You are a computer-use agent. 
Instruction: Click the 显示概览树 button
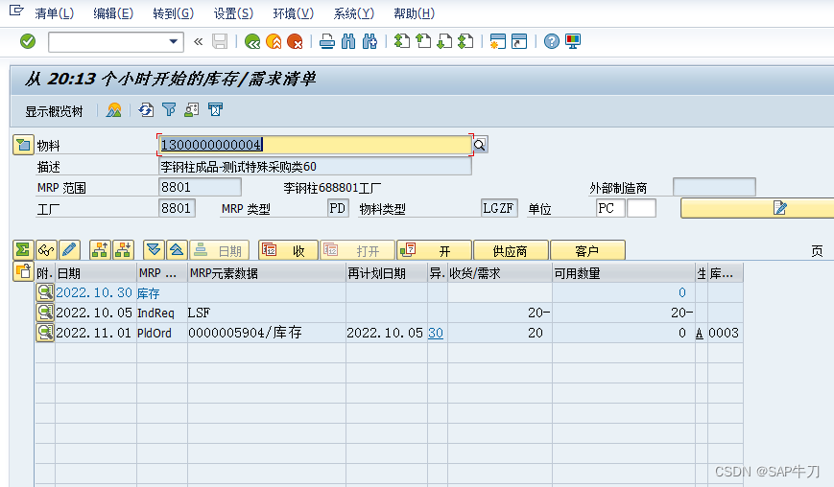tap(55, 111)
